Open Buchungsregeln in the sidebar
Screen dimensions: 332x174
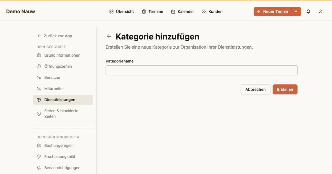[x=63, y=146]
